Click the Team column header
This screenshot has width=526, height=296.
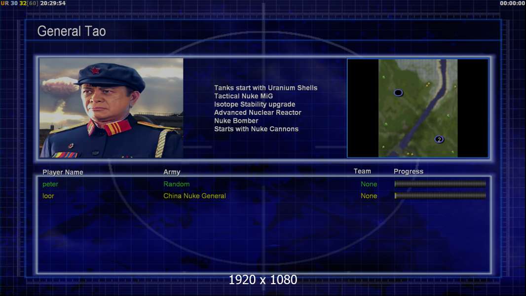(x=362, y=171)
